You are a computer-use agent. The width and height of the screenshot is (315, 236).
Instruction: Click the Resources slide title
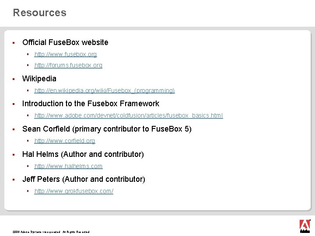pyautogui.click(x=39, y=13)
